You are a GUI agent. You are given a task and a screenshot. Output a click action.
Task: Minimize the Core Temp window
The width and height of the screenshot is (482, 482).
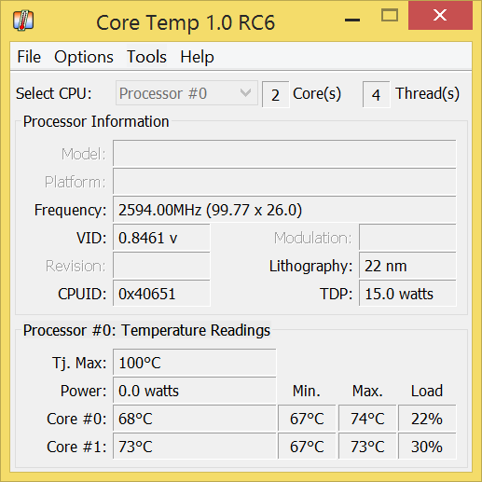click(352, 20)
